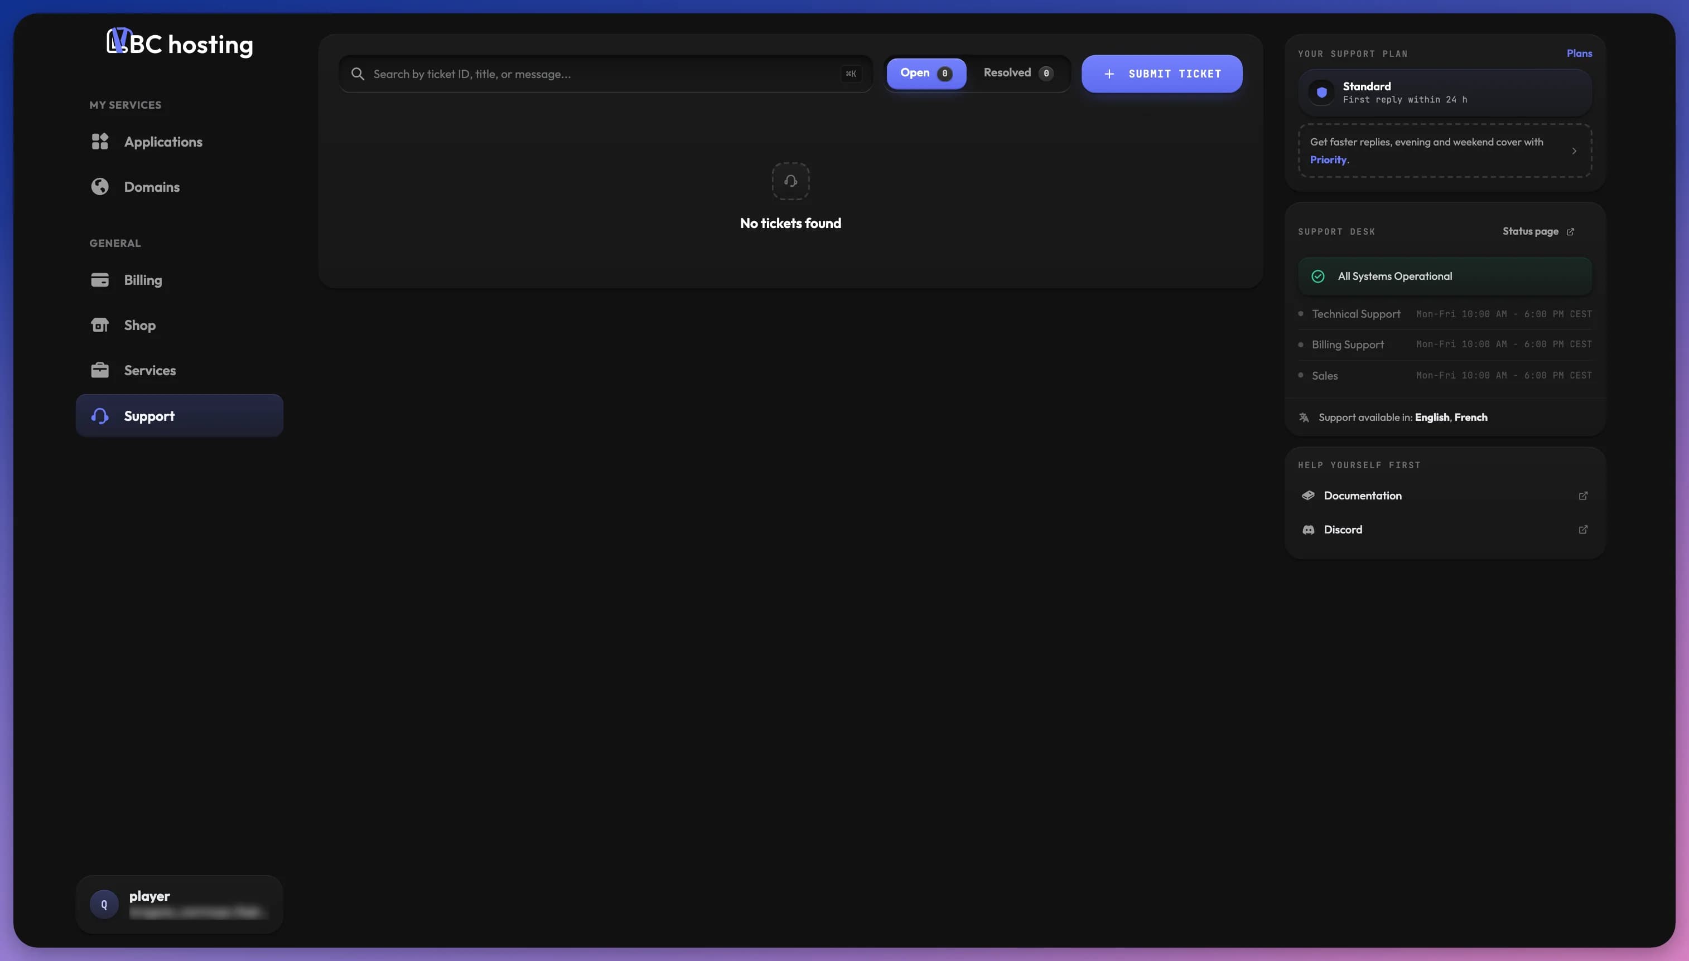Image resolution: width=1689 pixels, height=961 pixels.
Task: Click the Shop storefront icon
Action: click(100, 325)
